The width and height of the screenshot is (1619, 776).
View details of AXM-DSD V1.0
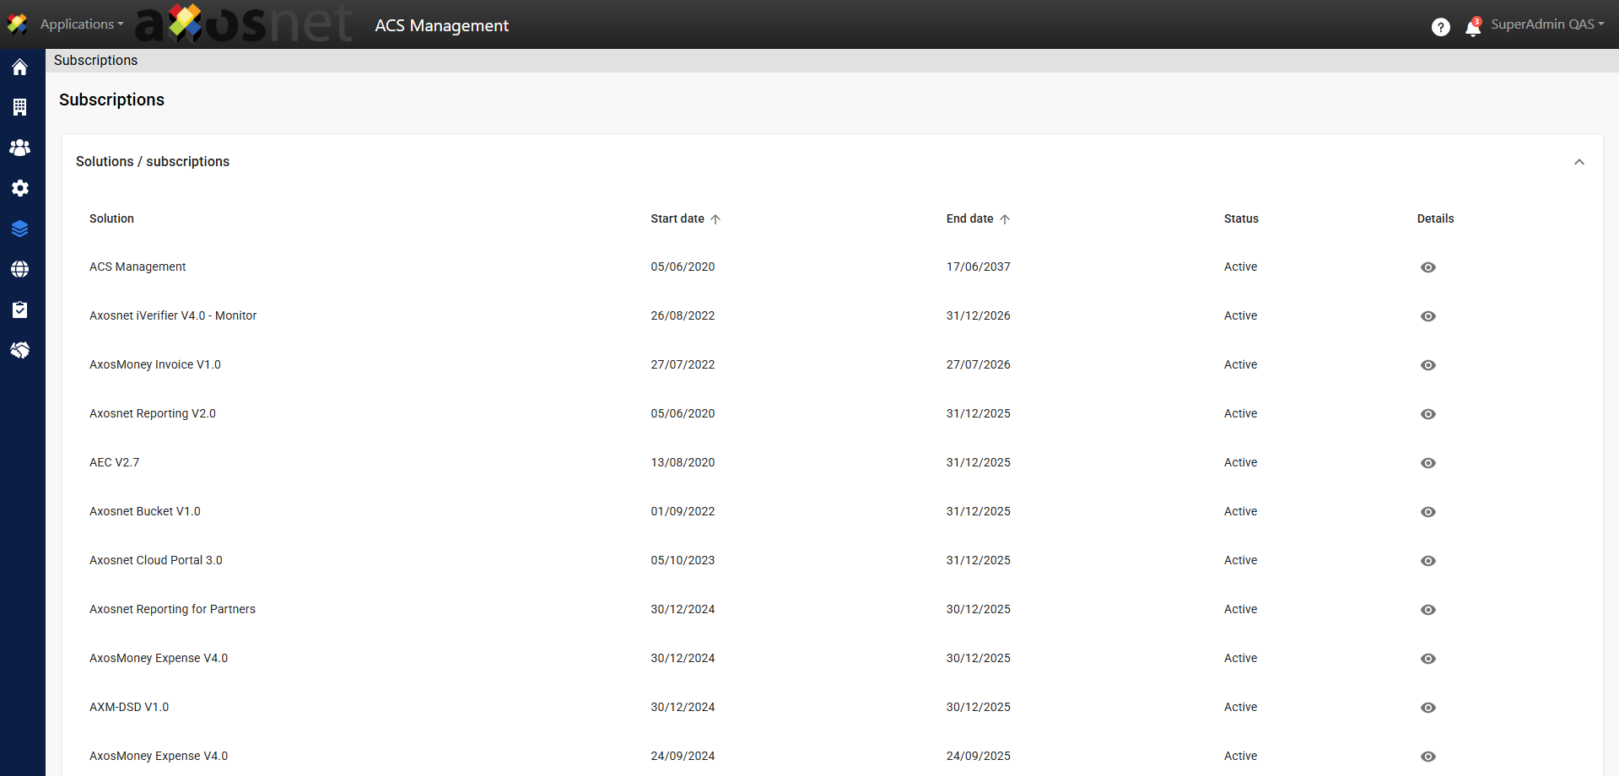click(x=1428, y=708)
